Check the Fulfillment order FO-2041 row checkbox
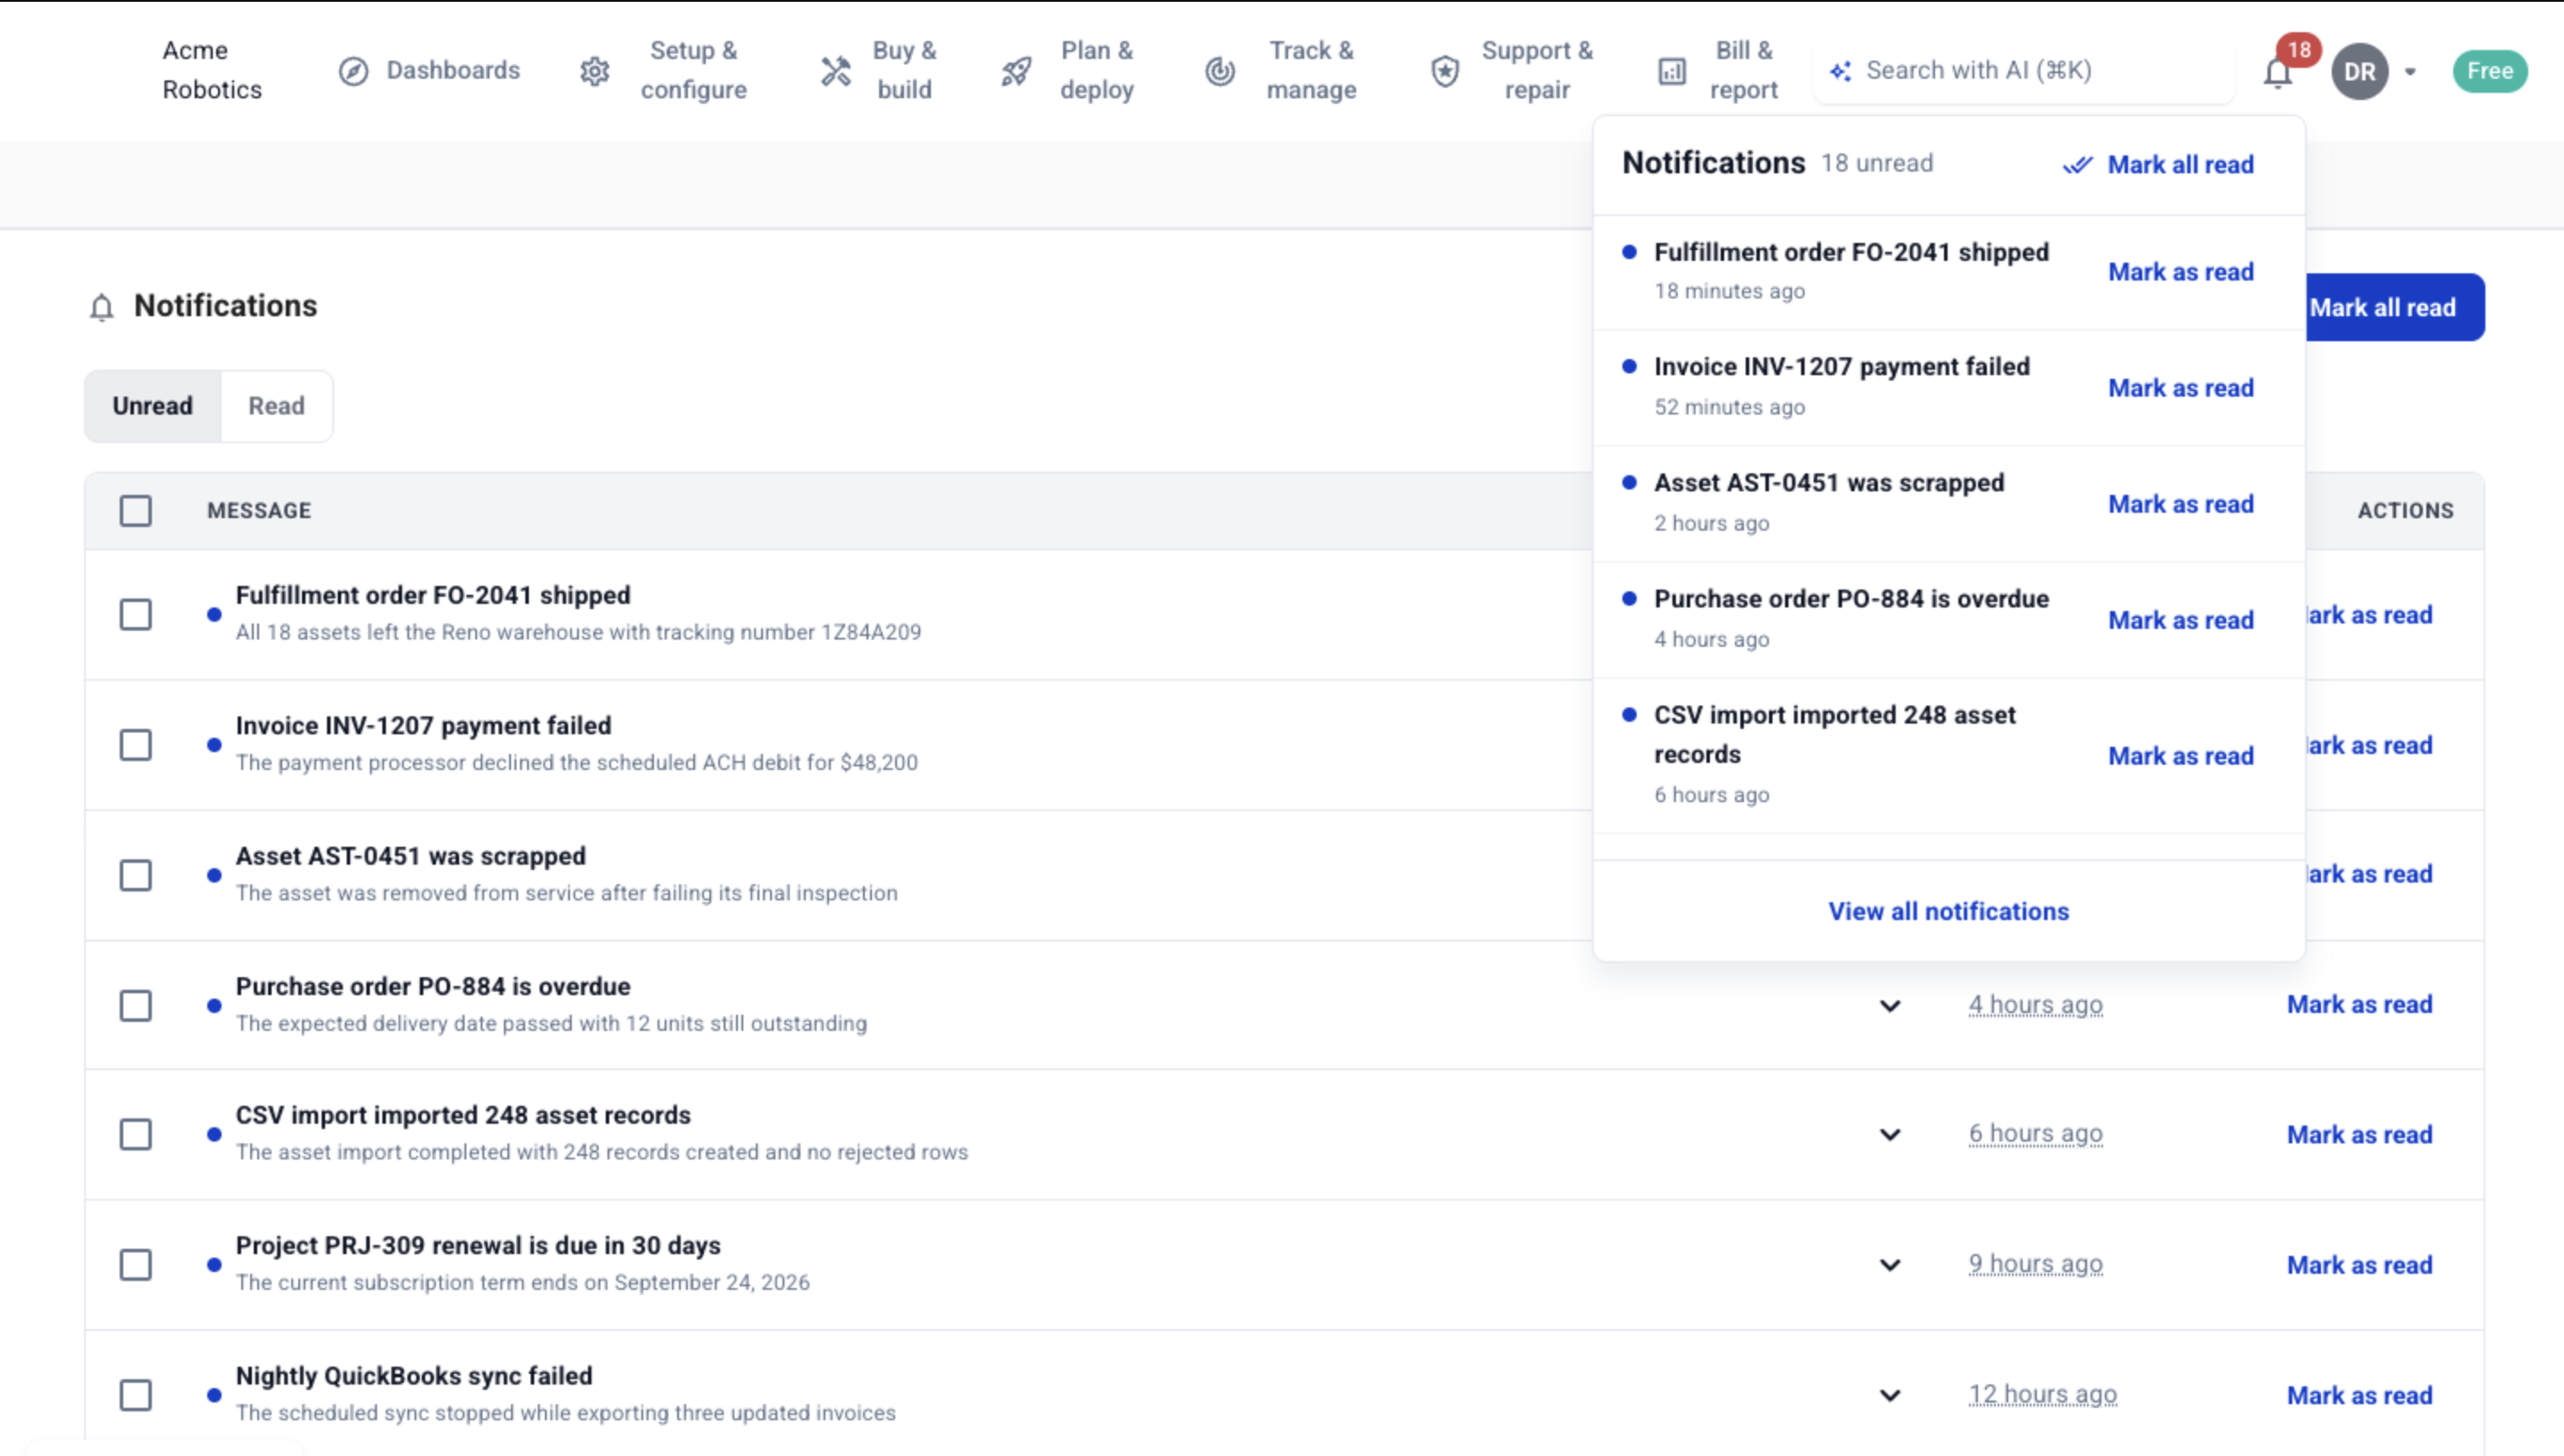This screenshot has height=1456, width=2564. (x=136, y=614)
